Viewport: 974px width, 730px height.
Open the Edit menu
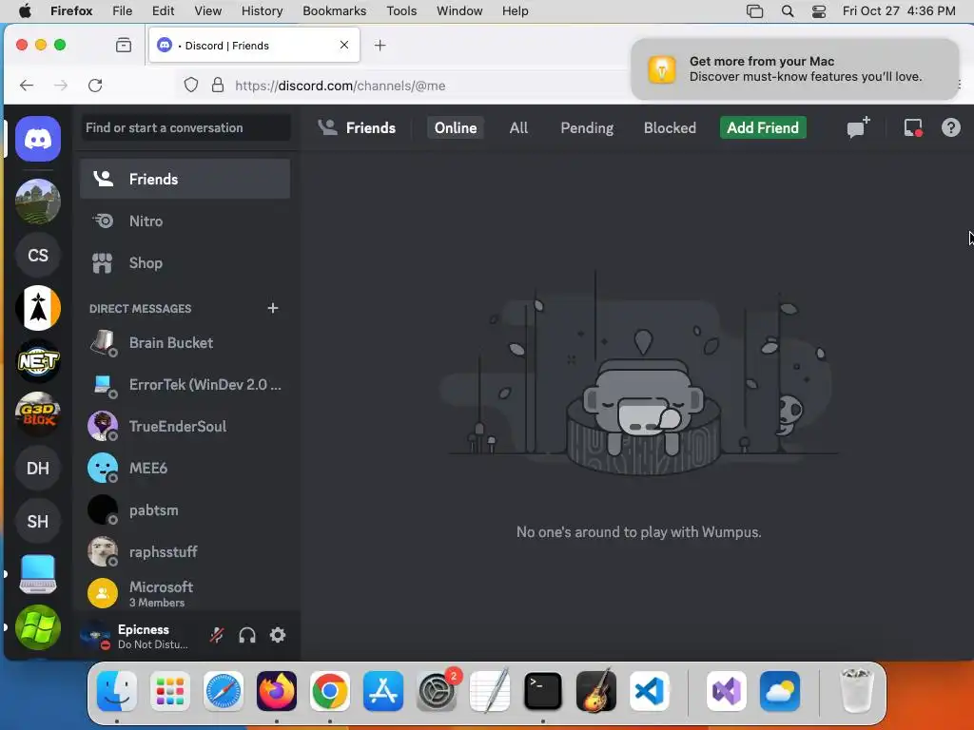coord(163,10)
